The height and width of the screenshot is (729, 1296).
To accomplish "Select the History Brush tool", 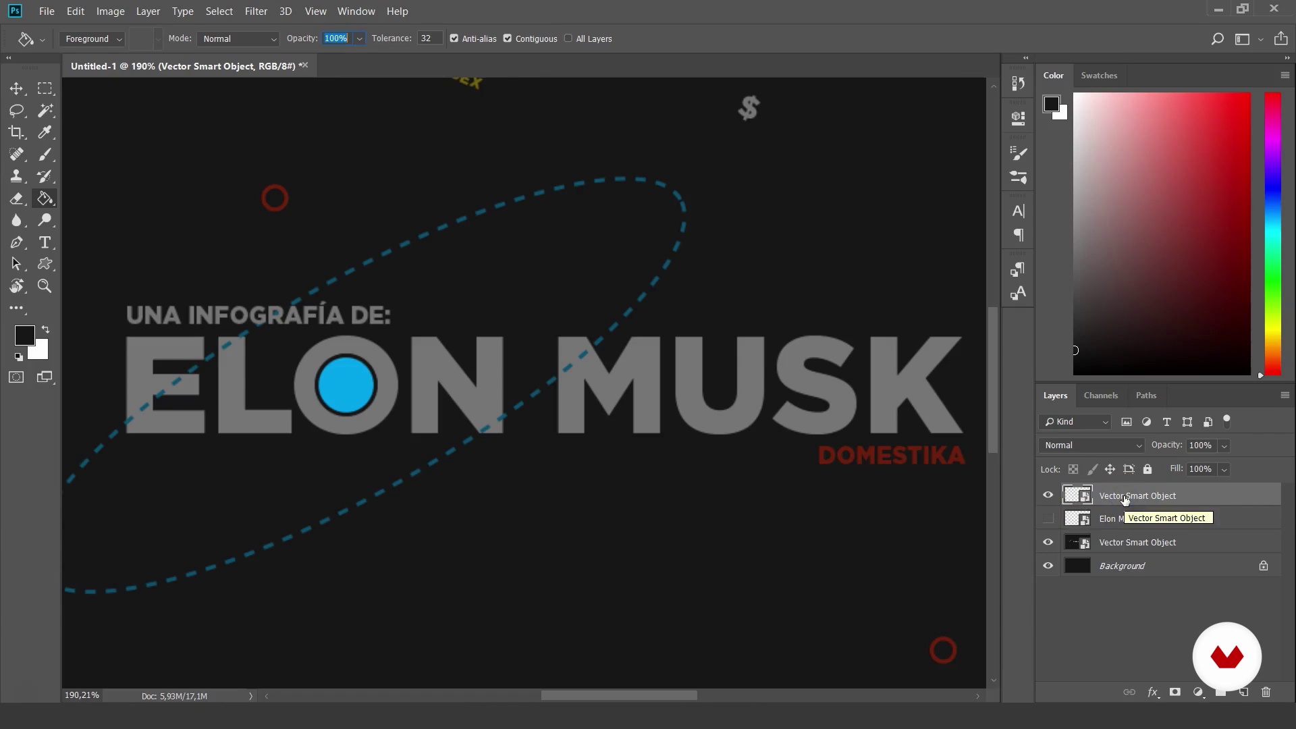I will [45, 176].
